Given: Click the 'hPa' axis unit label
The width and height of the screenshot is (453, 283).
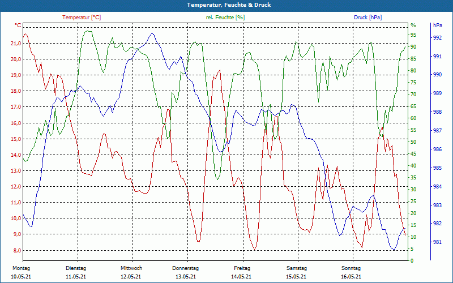Looking at the screenshot, I should pyautogui.click(x=437, y=25).
